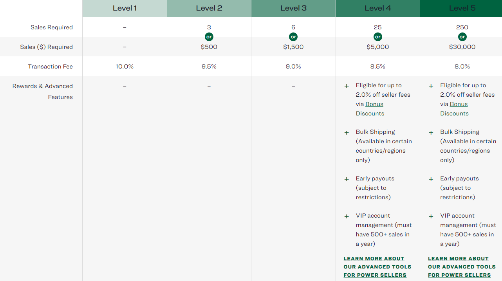Click the Sales Required row label
This screenshot has height=281, width=502.
52,27
